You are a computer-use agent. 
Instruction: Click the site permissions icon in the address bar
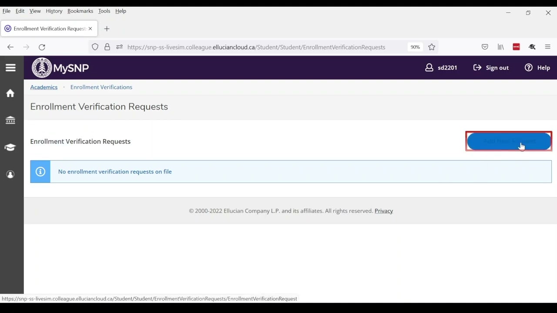119,47
